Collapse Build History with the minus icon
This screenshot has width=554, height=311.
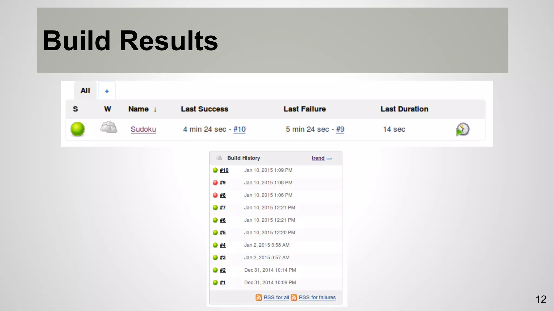tap(329, 158)
